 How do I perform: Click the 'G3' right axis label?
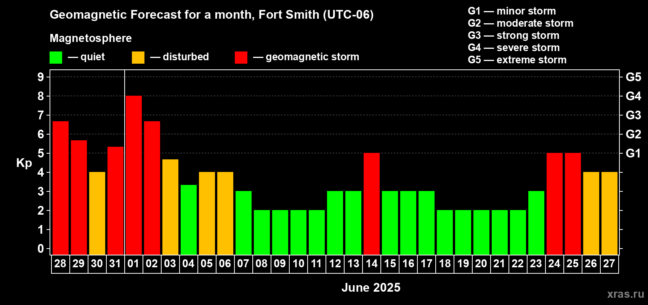(634, 115)
